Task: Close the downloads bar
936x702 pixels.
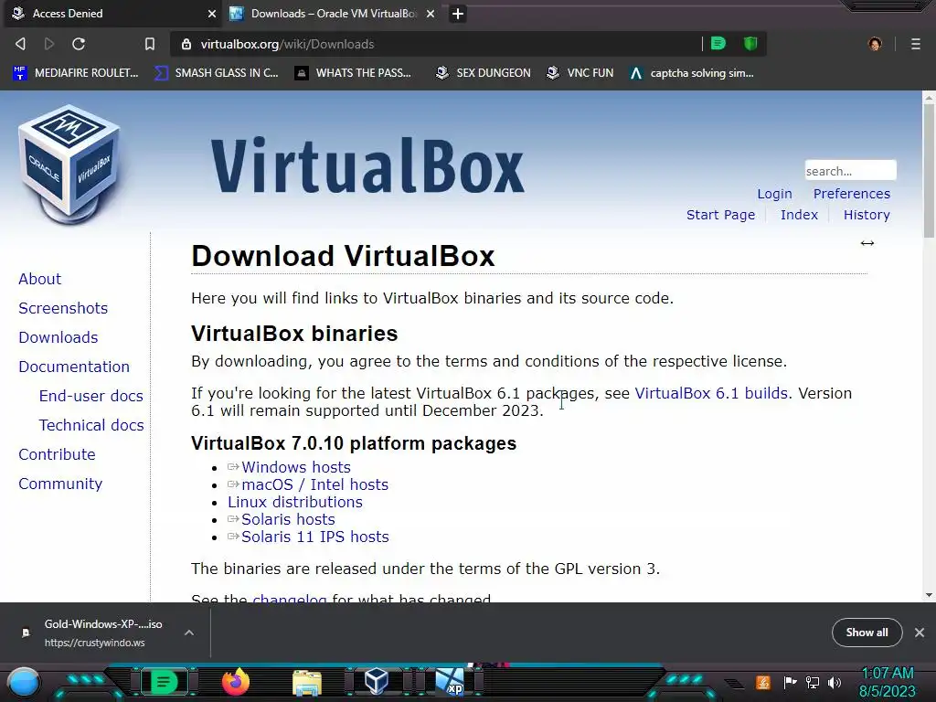Action: (920, 633)
